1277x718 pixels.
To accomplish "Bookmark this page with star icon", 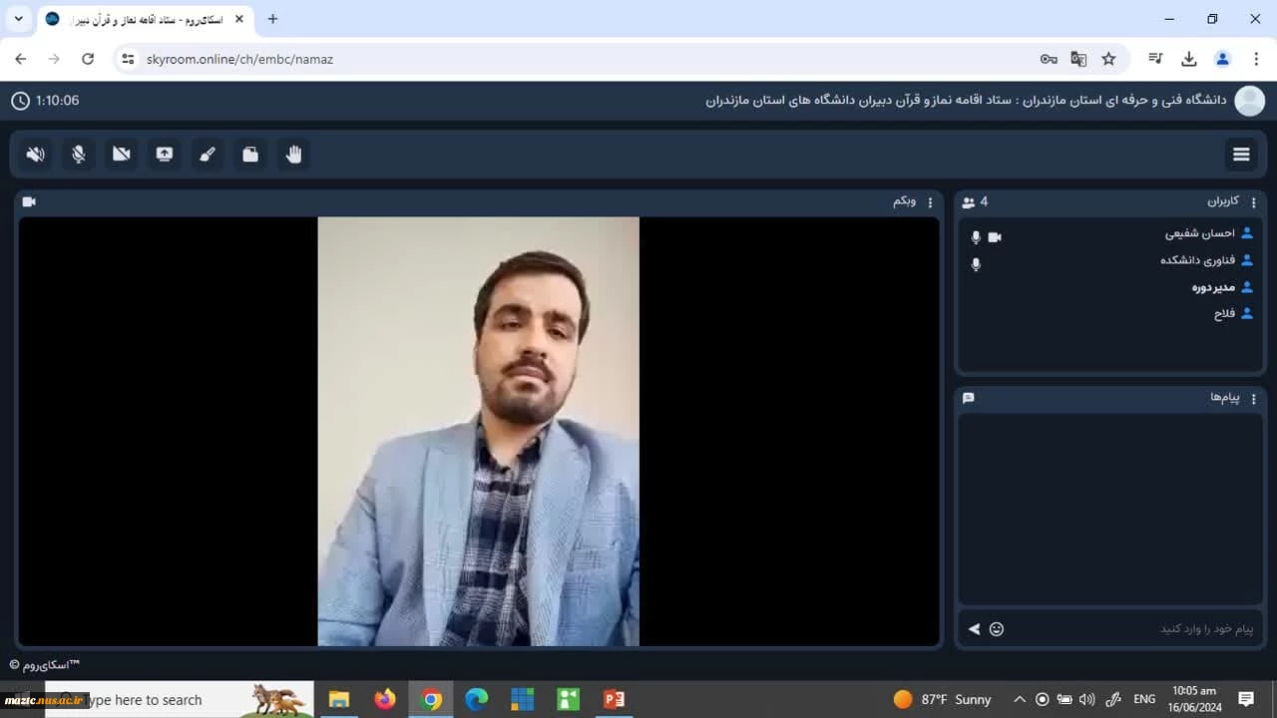I will click(1108, 59).
